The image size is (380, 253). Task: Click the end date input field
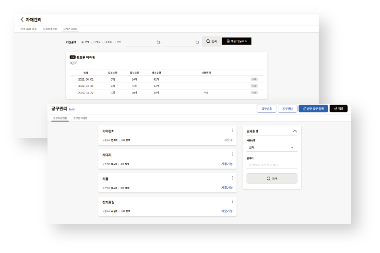point(181,42)
